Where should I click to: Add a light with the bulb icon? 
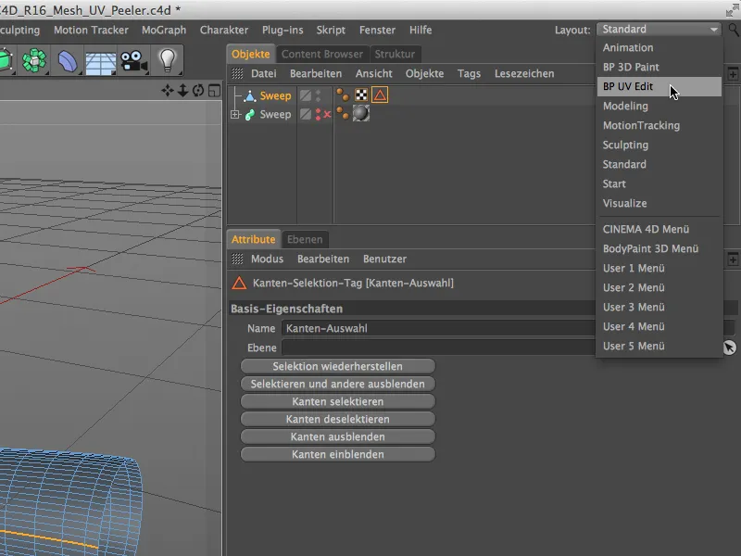pos(168,60)
